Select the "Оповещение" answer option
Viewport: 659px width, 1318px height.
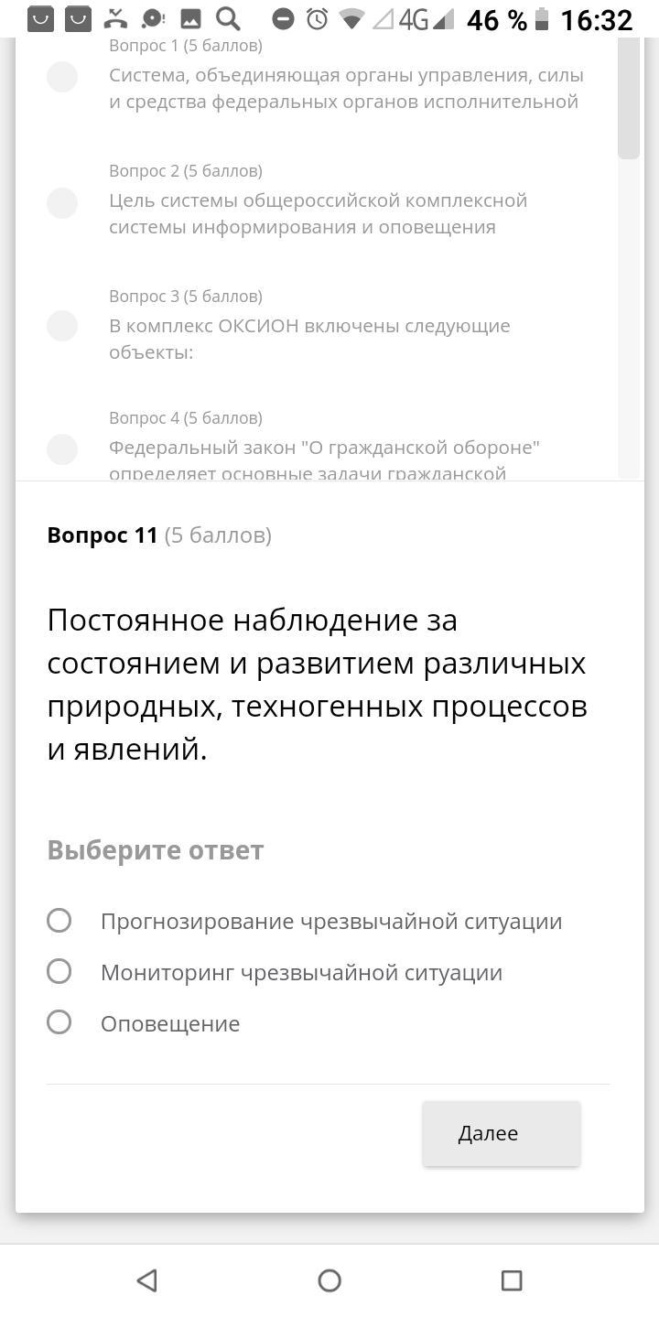click(x=59, y=1023)
